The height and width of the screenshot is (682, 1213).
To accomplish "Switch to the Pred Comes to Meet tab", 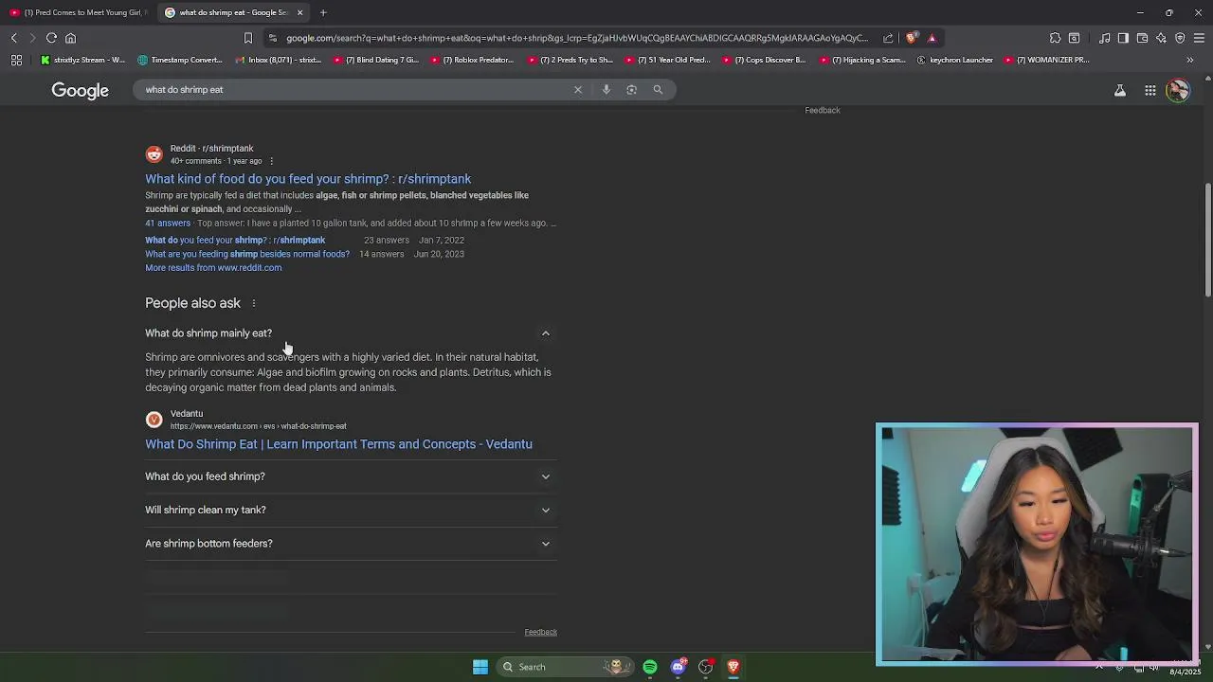I will (x=77, y=12).
